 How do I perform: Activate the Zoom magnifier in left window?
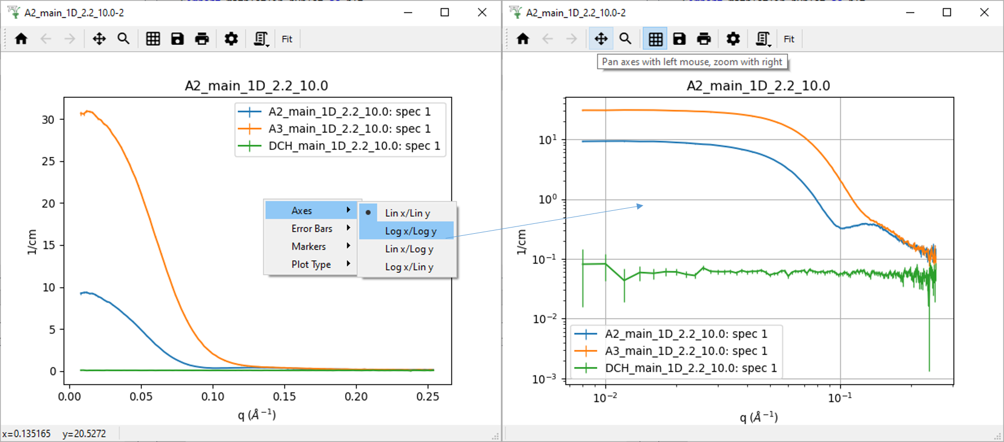tap(124, 39)
